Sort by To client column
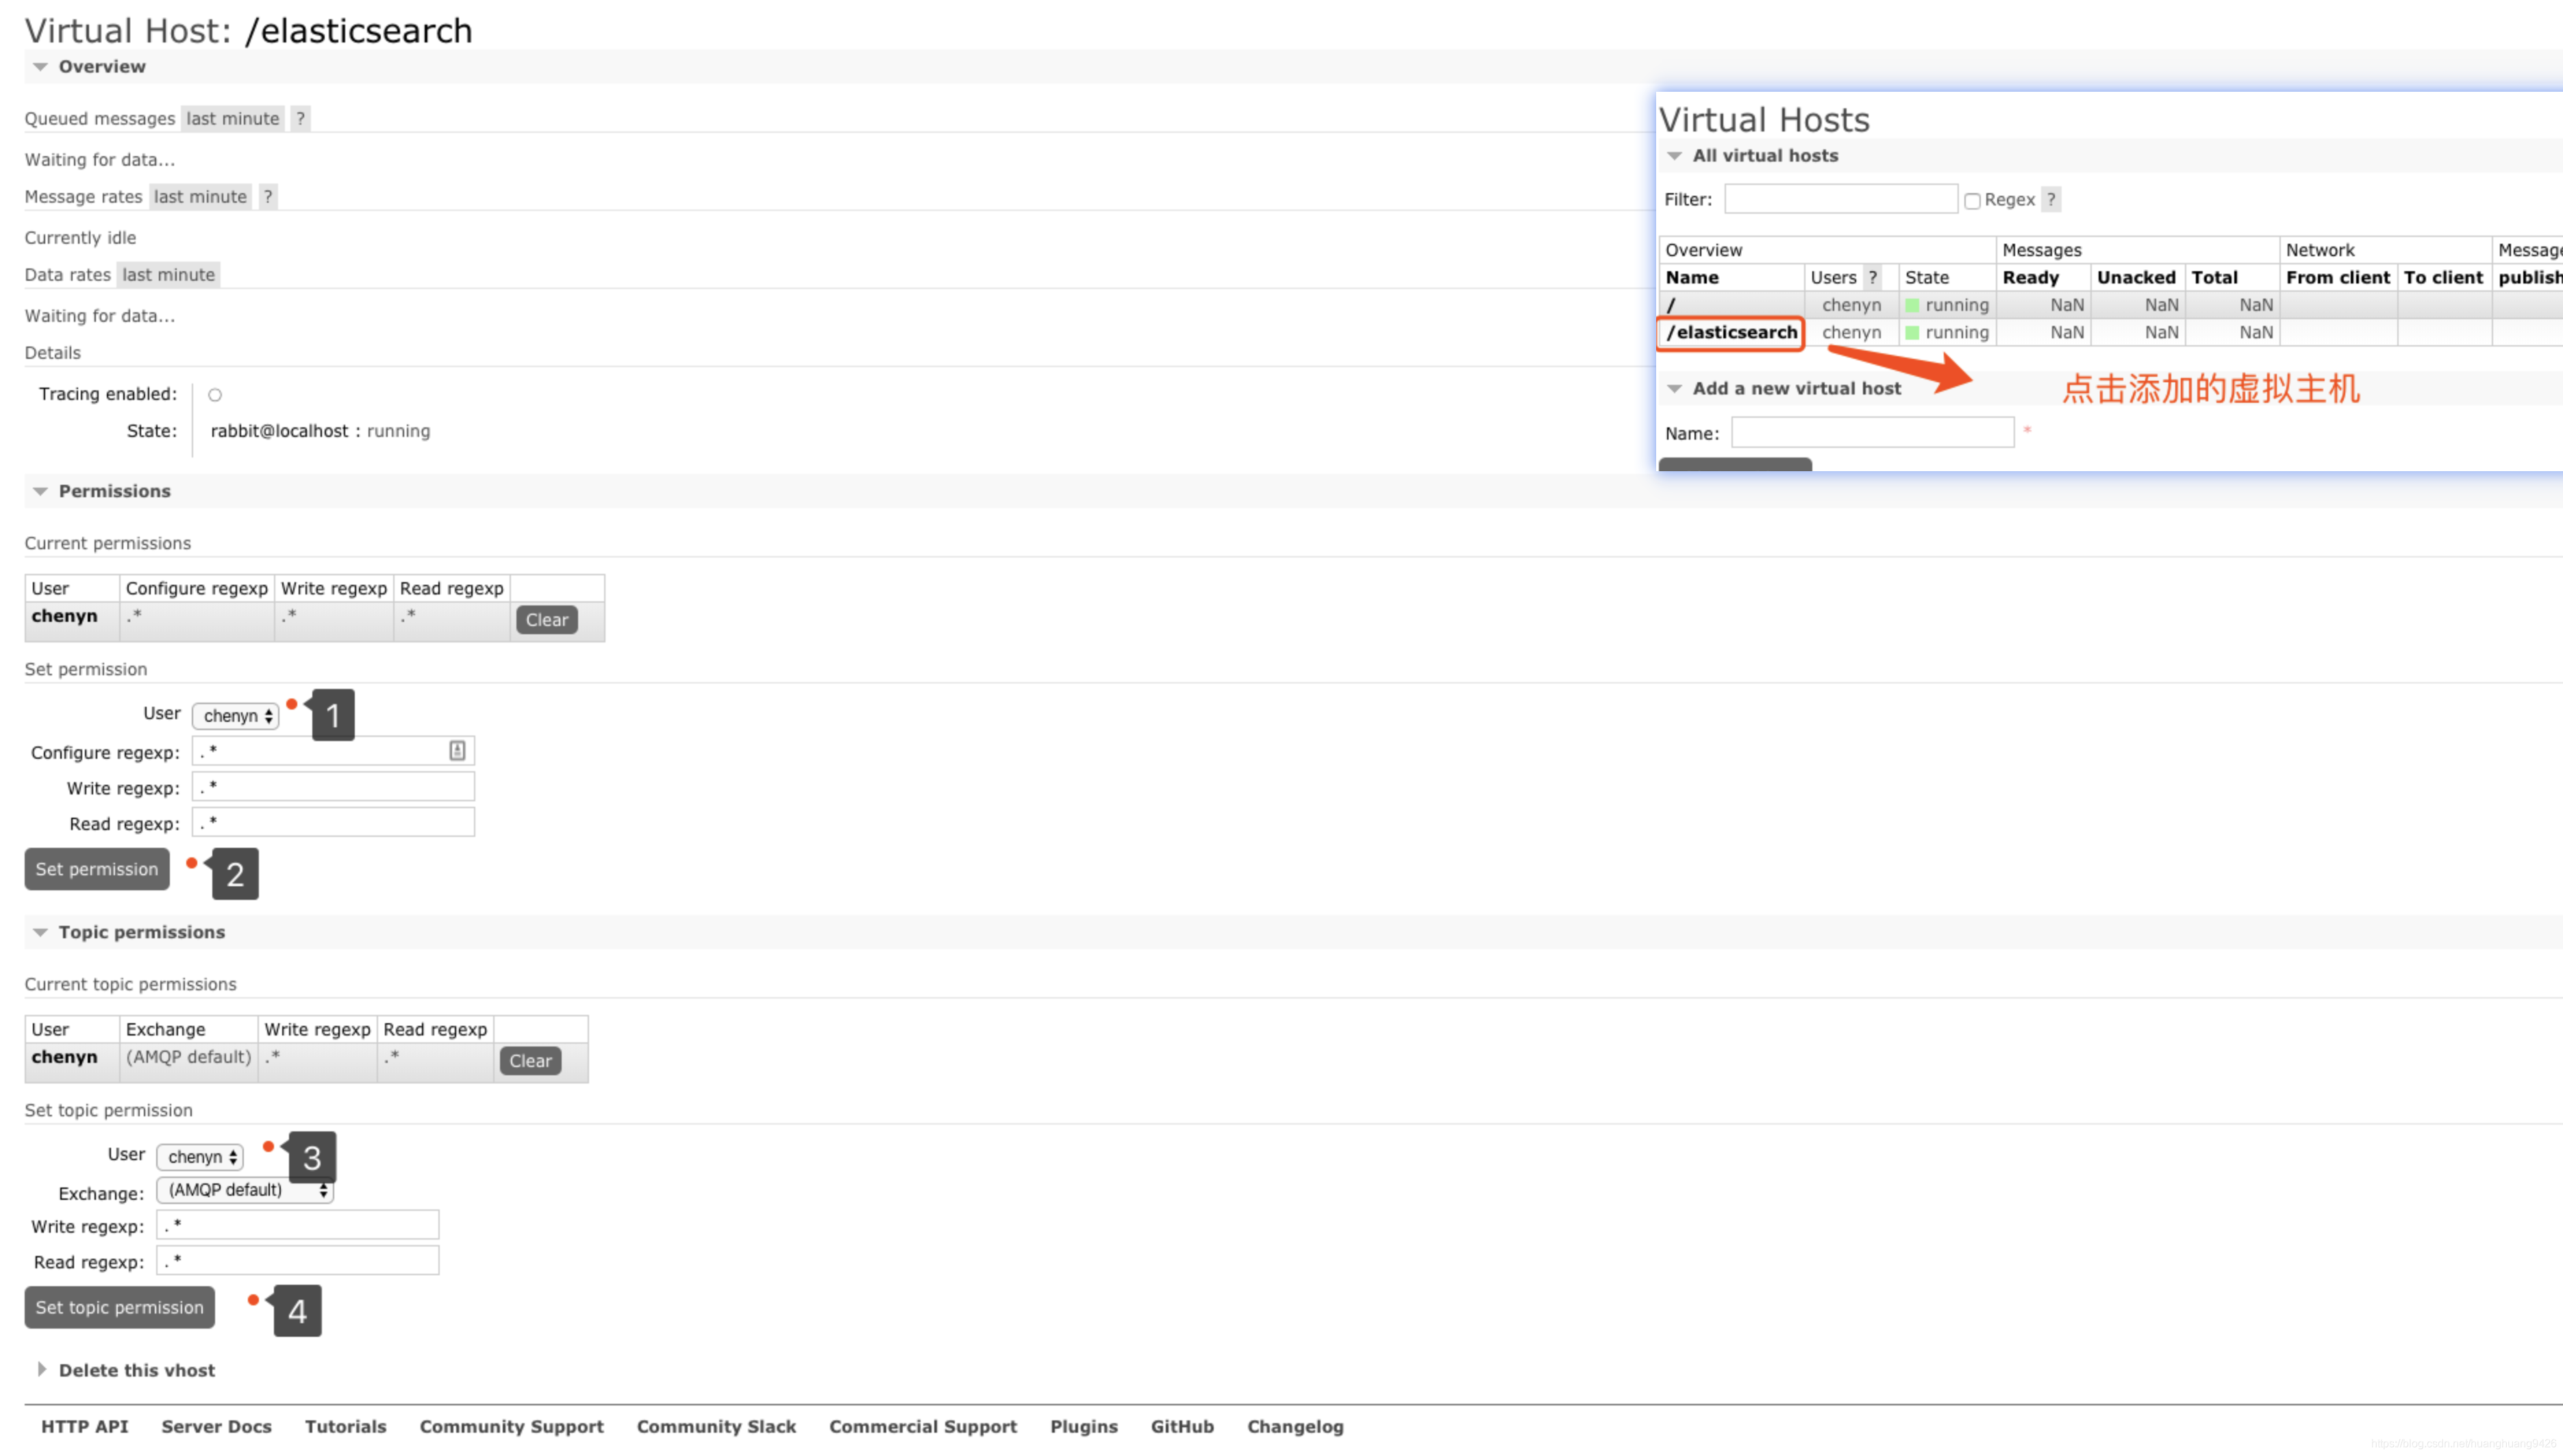Image resolution: width=2563 pixels, height=1456 pixels. pos(2444,277)
